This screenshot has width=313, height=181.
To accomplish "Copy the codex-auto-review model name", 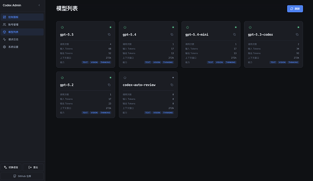I will pyautogui.click(x=172, y=85).
